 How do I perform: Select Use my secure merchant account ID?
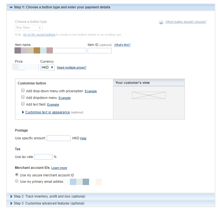click(17, 174)
